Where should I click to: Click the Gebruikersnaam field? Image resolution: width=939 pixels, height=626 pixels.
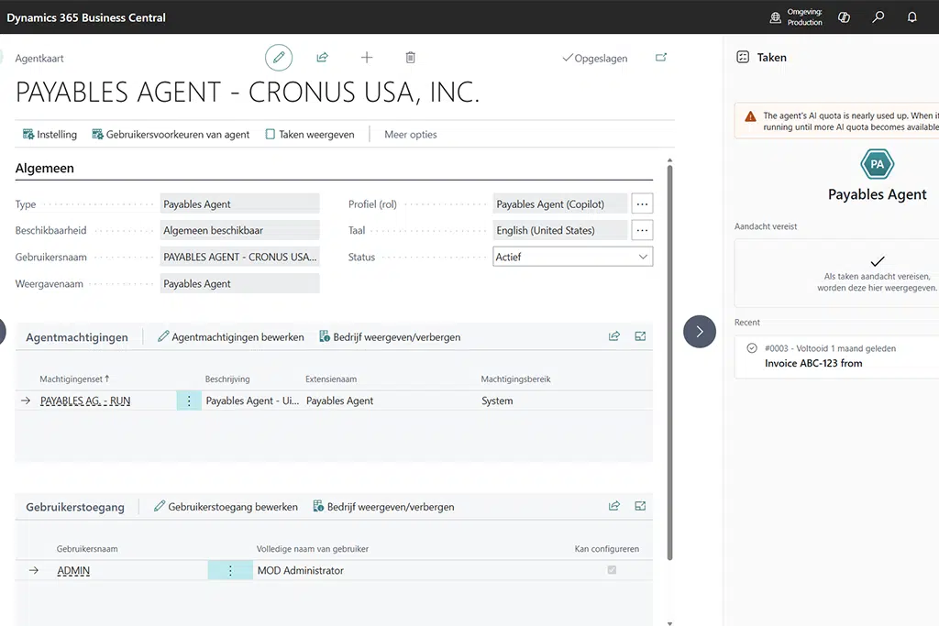tap(239, 257)
